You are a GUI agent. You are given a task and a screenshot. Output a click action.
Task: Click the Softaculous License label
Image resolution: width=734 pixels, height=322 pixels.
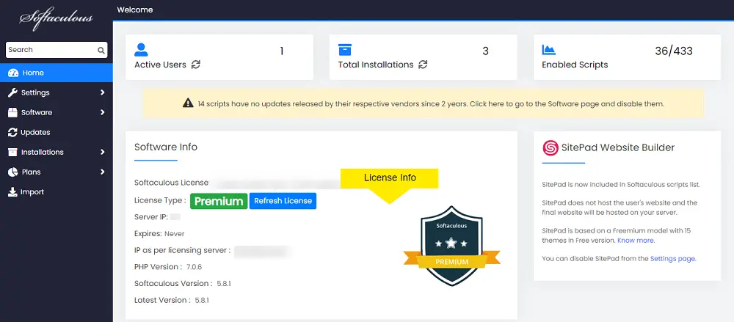click(x=171, y=183)
